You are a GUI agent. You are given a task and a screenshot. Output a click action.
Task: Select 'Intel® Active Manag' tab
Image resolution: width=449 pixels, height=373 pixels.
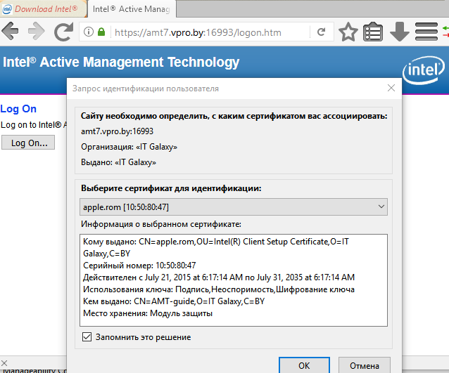tap(132, 9)
